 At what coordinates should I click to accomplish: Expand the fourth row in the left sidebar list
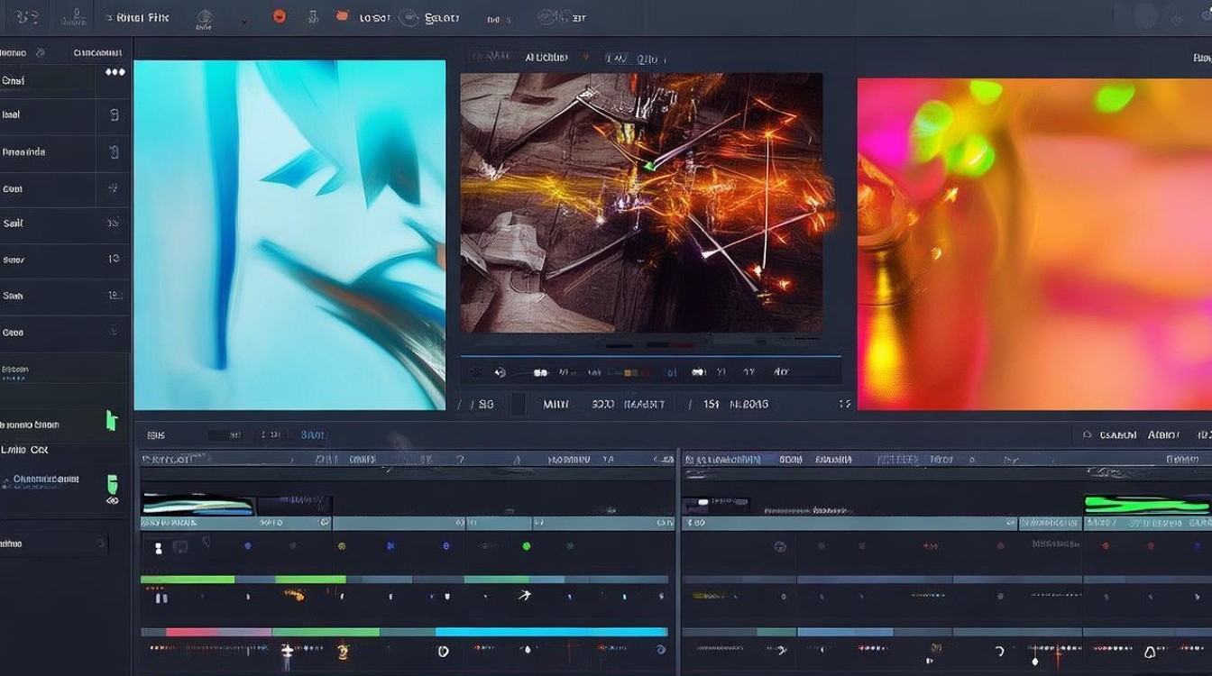pyautogui.click(x=63, y=189)
